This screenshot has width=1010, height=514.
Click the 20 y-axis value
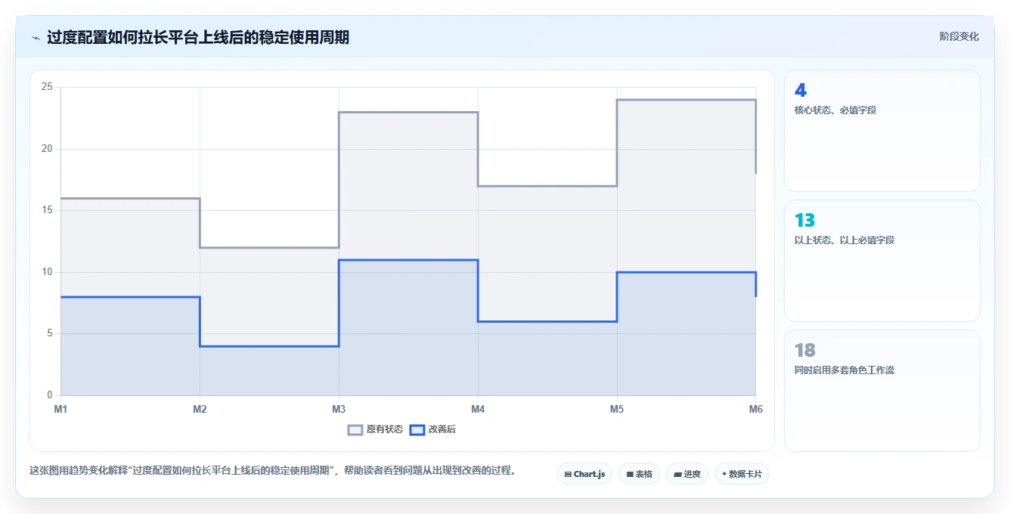click(47, 149)
